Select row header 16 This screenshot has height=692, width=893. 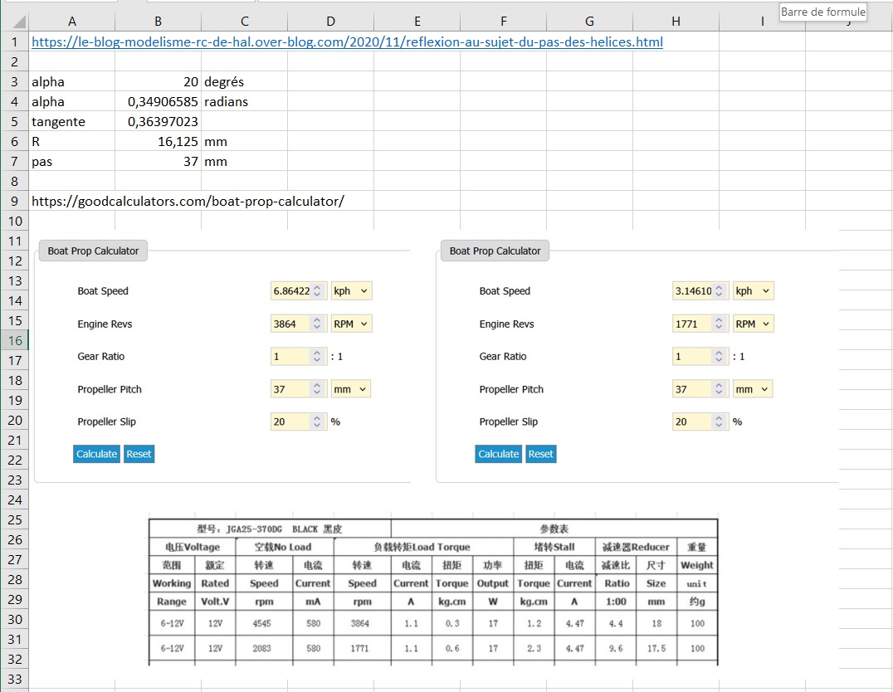[14, 340]
